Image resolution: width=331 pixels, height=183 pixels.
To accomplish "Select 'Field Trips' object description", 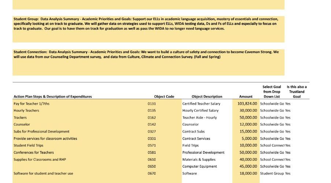I will (190, 145).
